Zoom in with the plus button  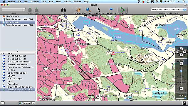[x=181, y=64]
